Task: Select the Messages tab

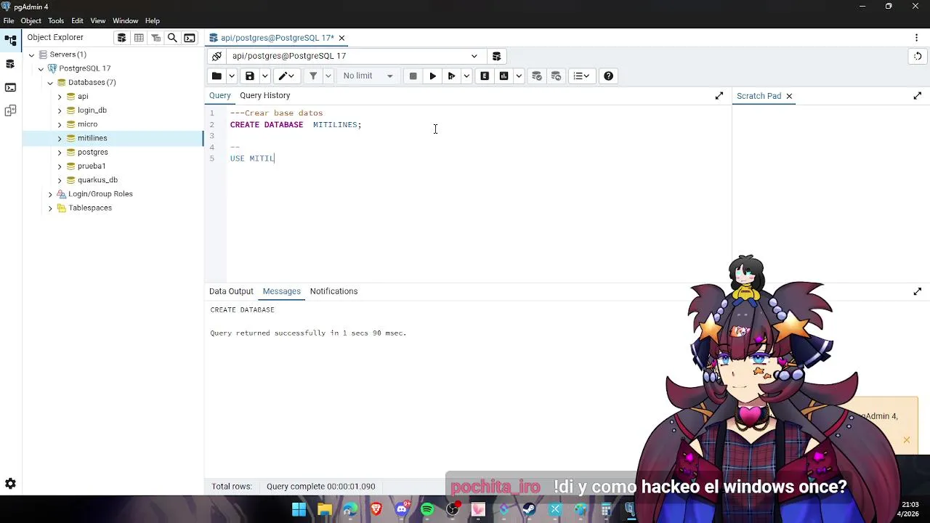Action: click(281, 291)
